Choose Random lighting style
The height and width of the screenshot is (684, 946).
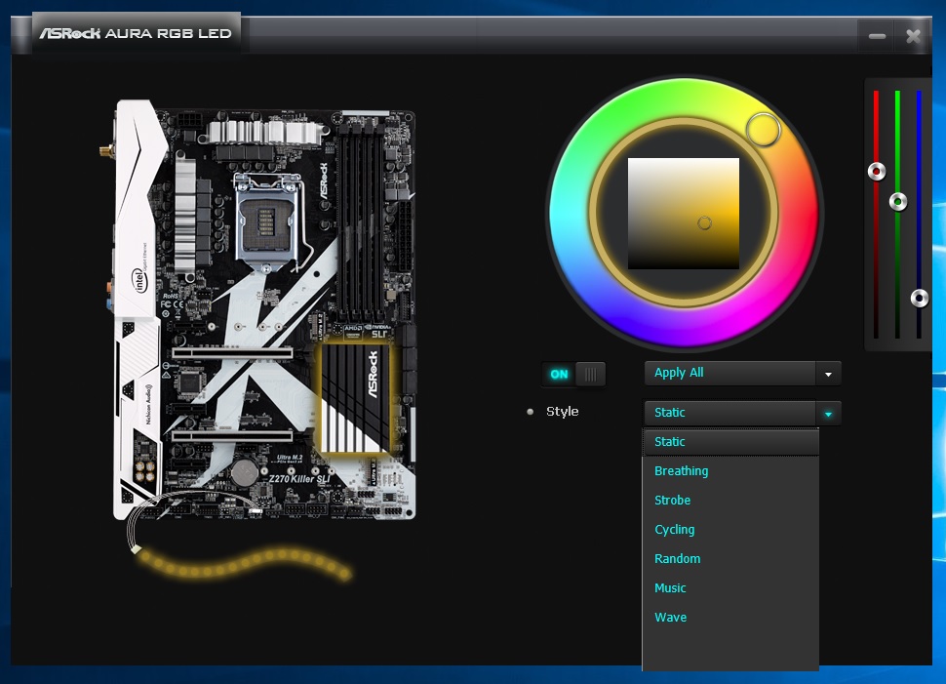730,559
